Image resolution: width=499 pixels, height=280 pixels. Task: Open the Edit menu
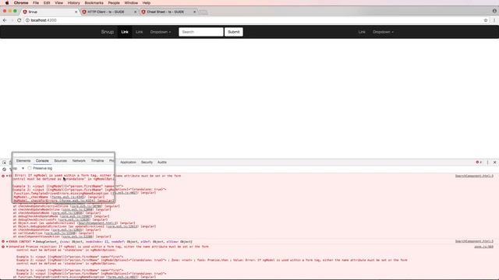47,3
